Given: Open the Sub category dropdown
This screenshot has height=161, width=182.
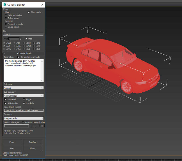Looking at the screenshot, I should point(24,96).
